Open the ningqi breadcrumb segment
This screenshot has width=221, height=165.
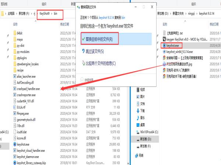191,14
